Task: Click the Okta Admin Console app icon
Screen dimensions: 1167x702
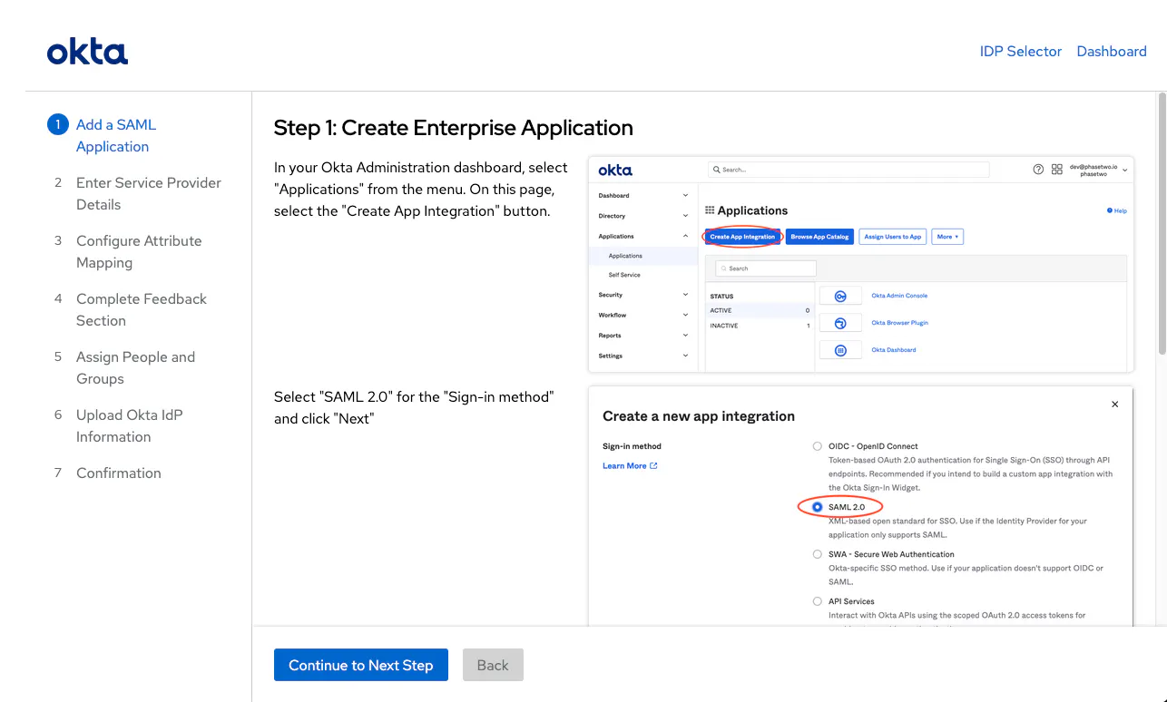Action: tap(840, 296)
